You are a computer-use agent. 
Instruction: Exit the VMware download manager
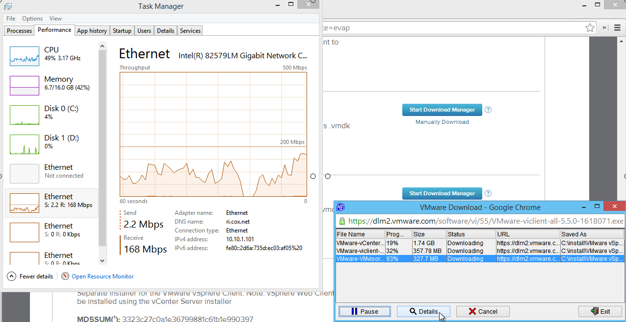pos(600,311)
